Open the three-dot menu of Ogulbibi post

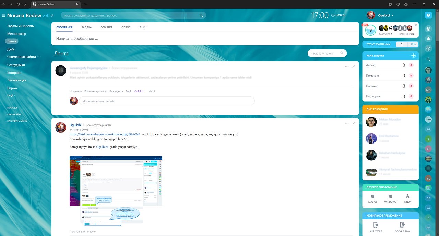coord(347,123)
